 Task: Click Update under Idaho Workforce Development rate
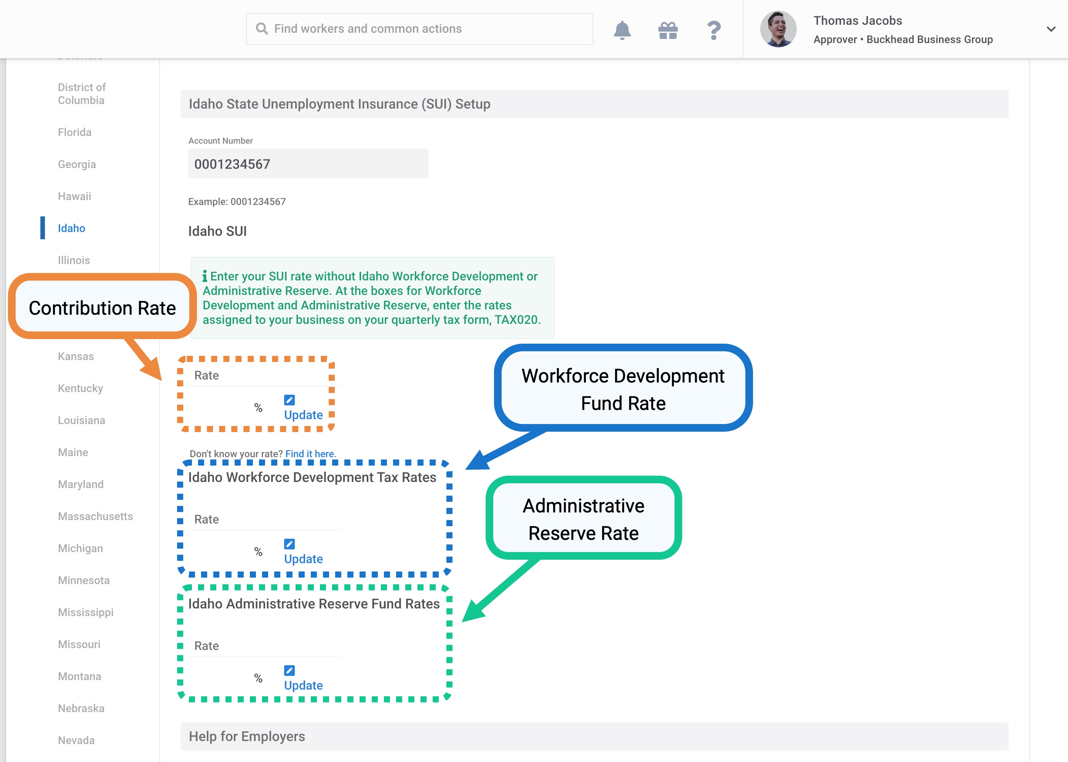pos(304,559)
